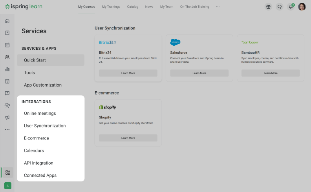Open the reports bar chart icon

click(x=7, y=69)
